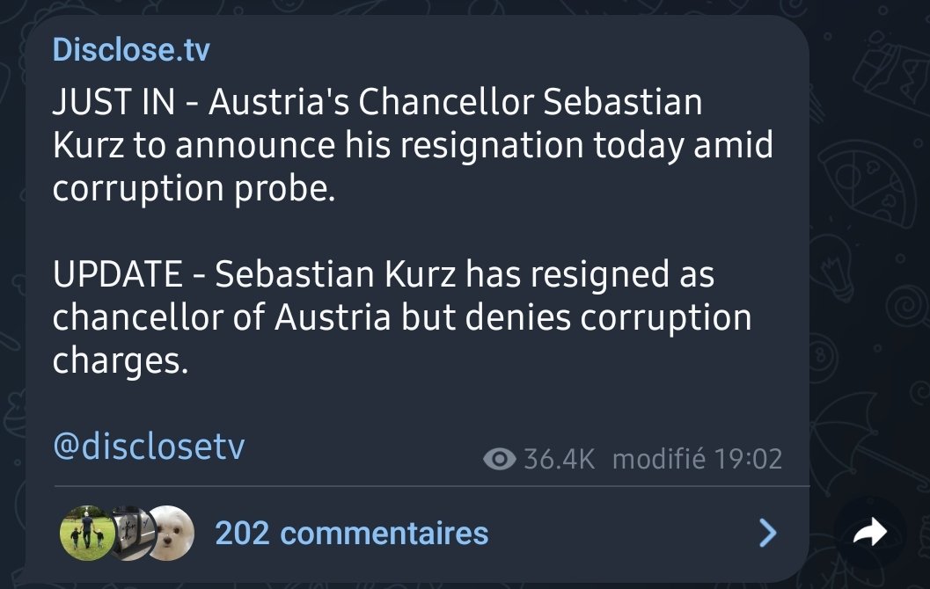
Task: Expand comments with the right chevron
Action: pos(768,532)
